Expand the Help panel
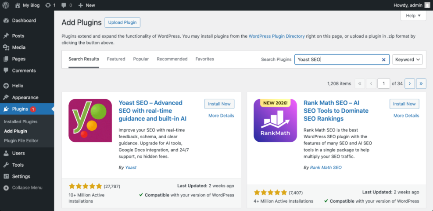This screenshot has width=433, height=211. (x=413, y=15)
